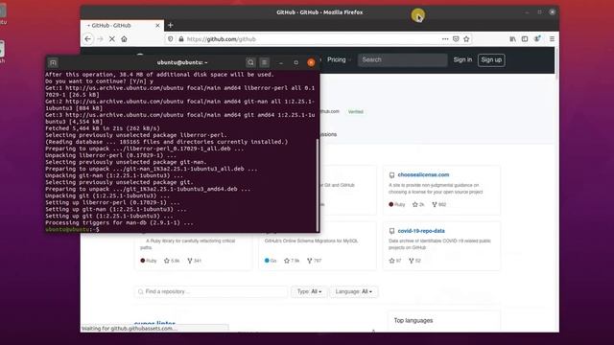The width and height of the screenshot is (614, 345).
Task: Open the Pricing menu on GitHub
Action: pos(339,59)
